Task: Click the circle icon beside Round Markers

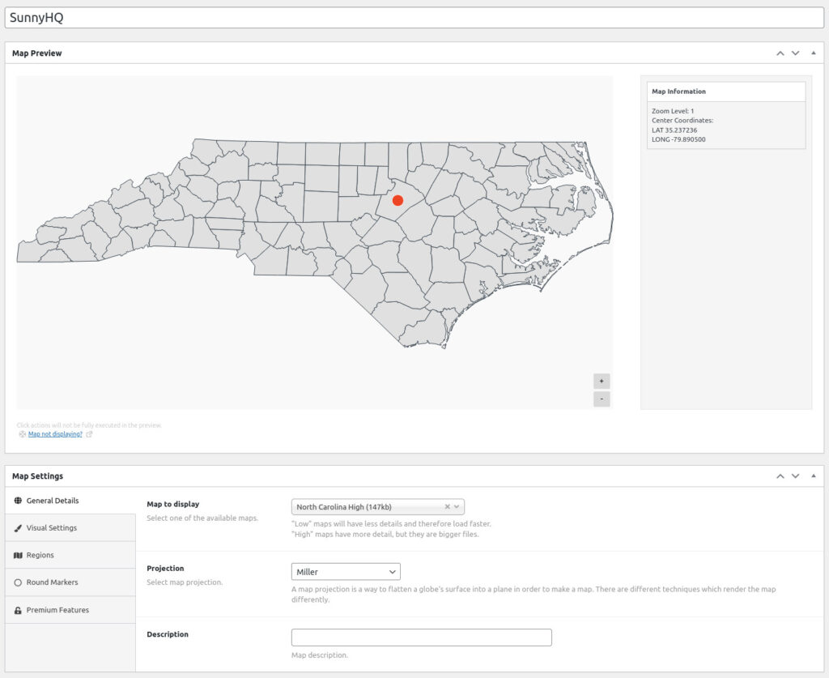Action: [x=18, y=582]
